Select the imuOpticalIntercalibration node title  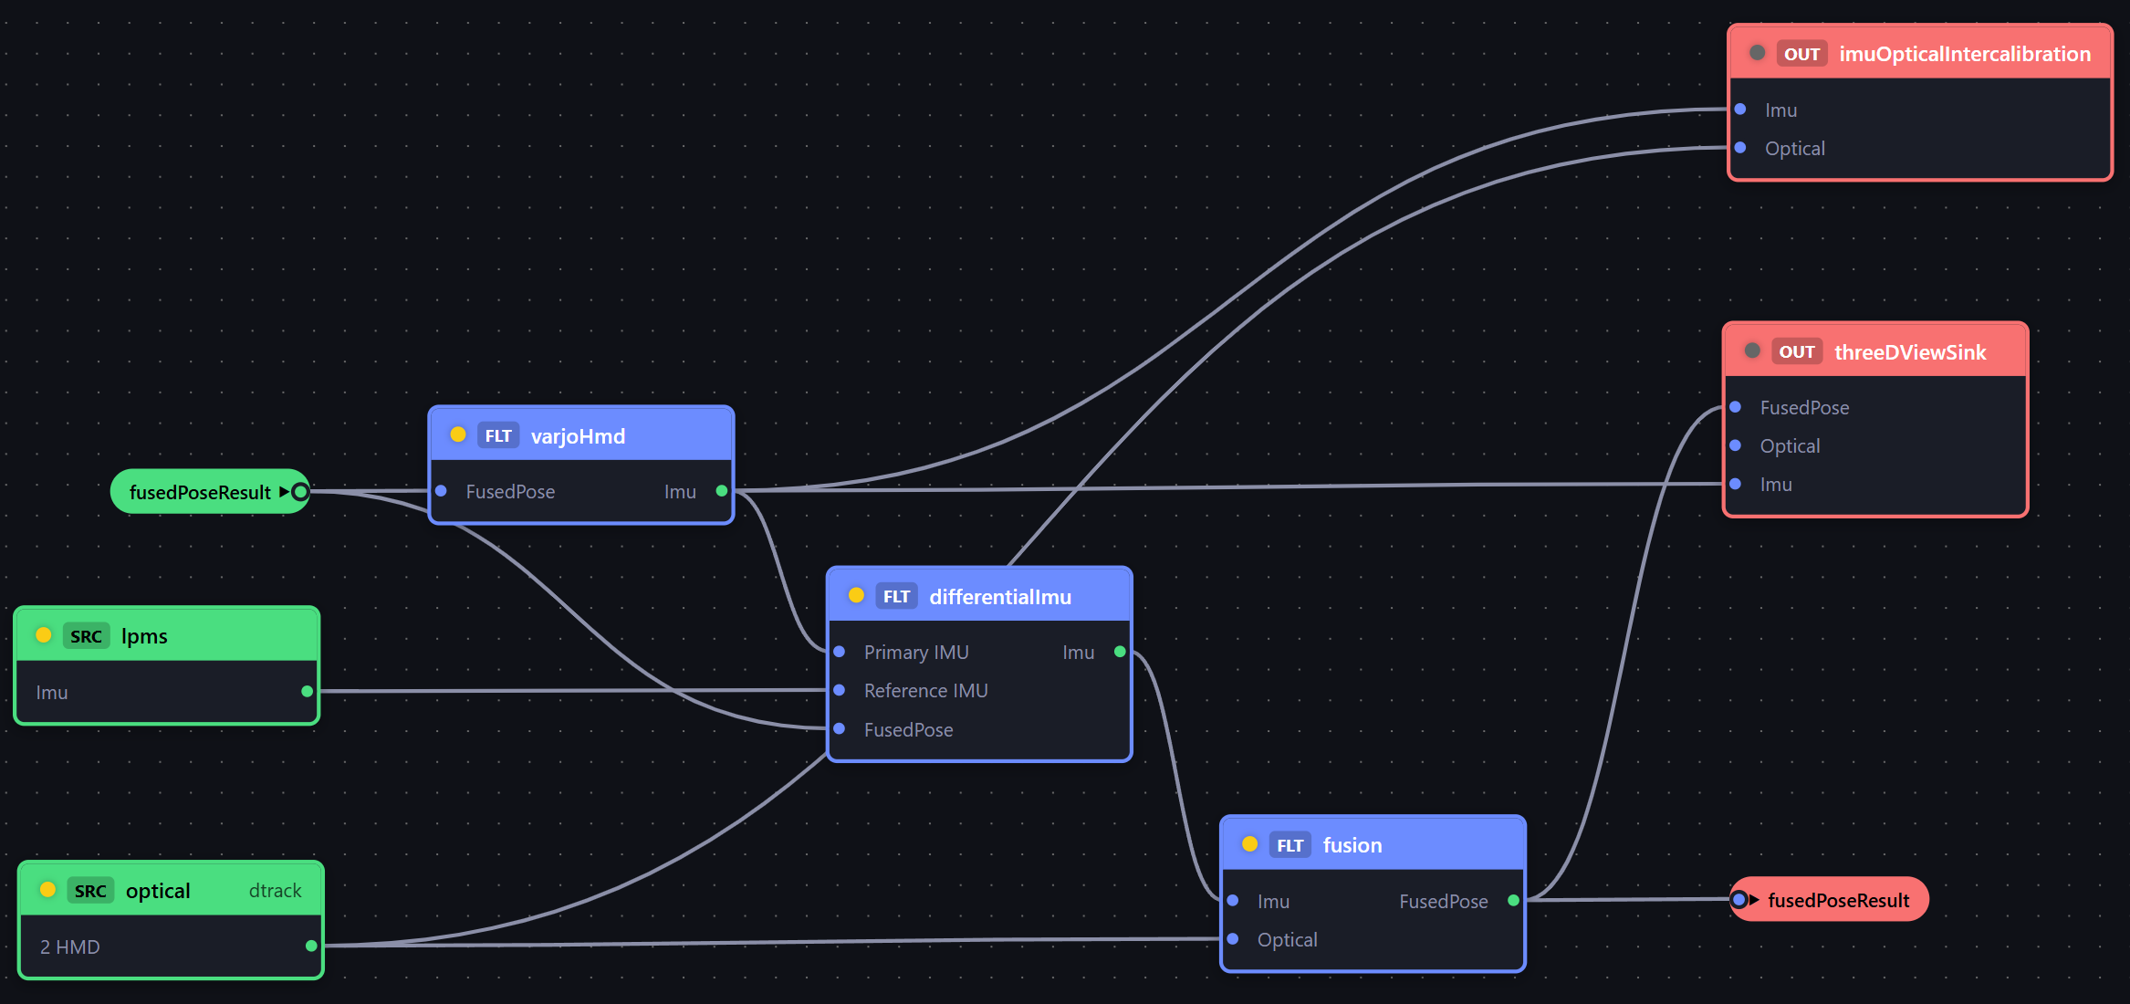coord(1965,54)
